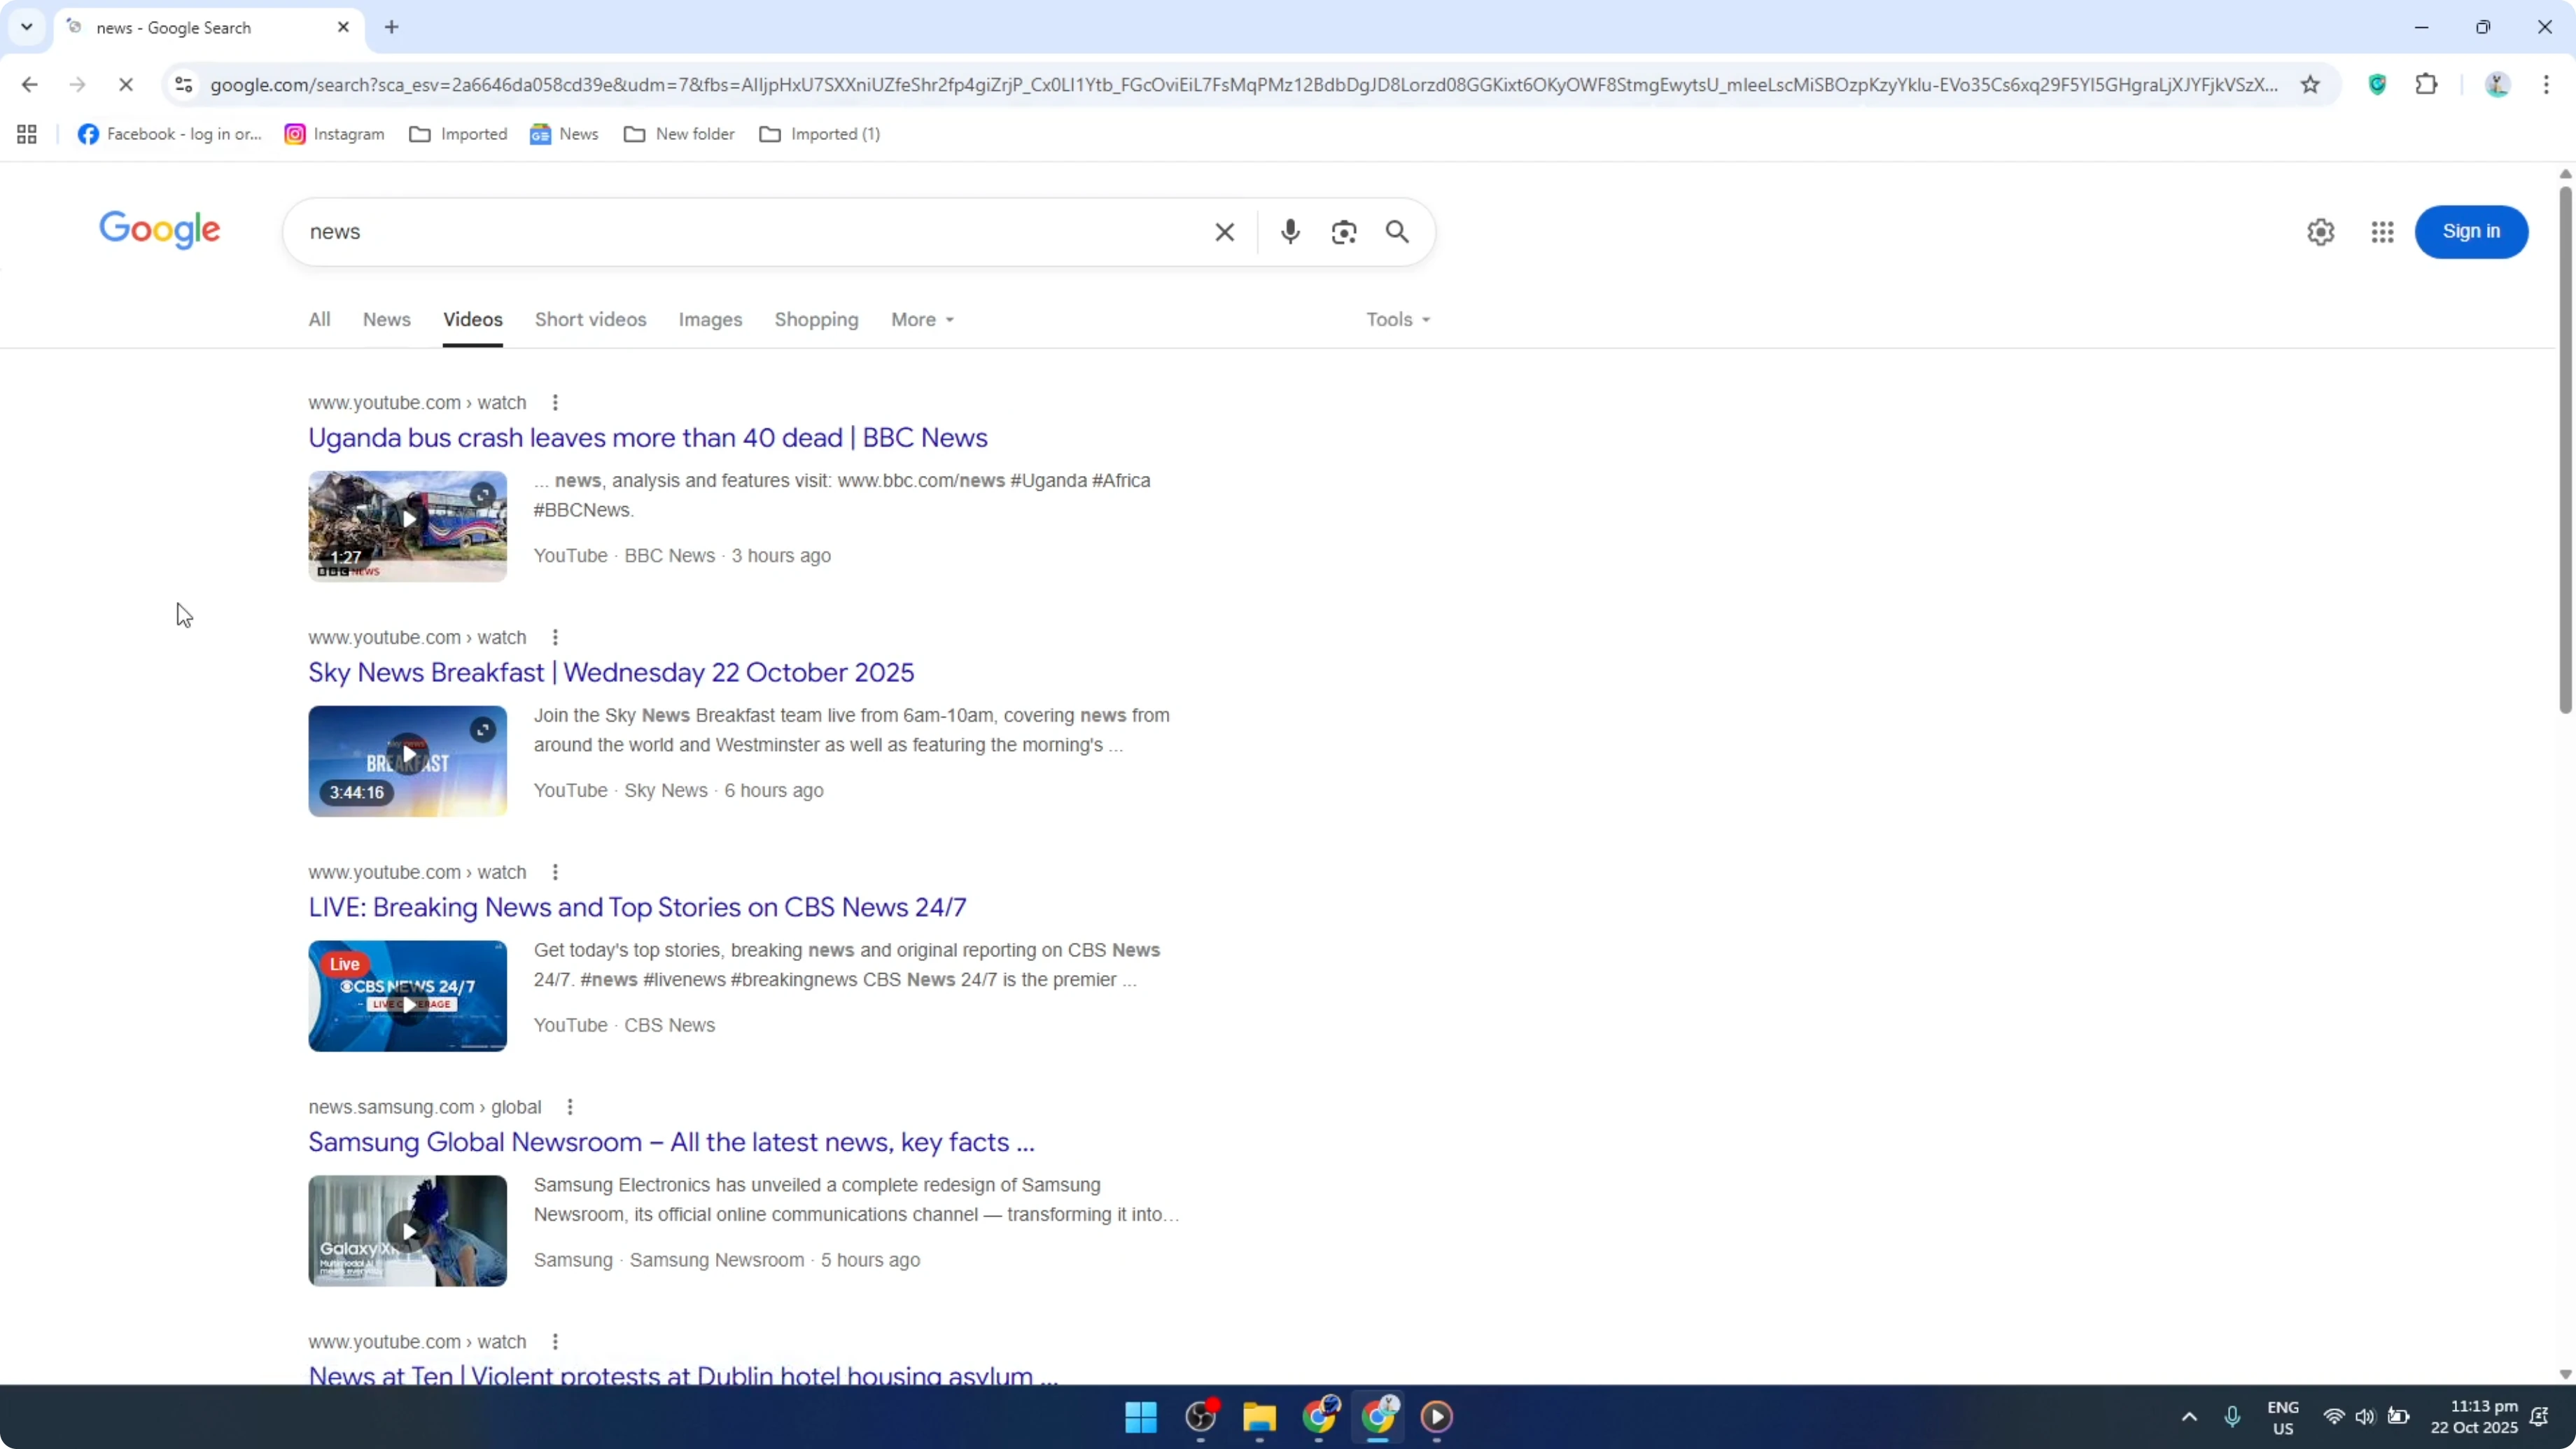Viewport: 2576px width, 1449px height.
Task: Open three-dot menu for CBS News result
Action: click(555, 873)
